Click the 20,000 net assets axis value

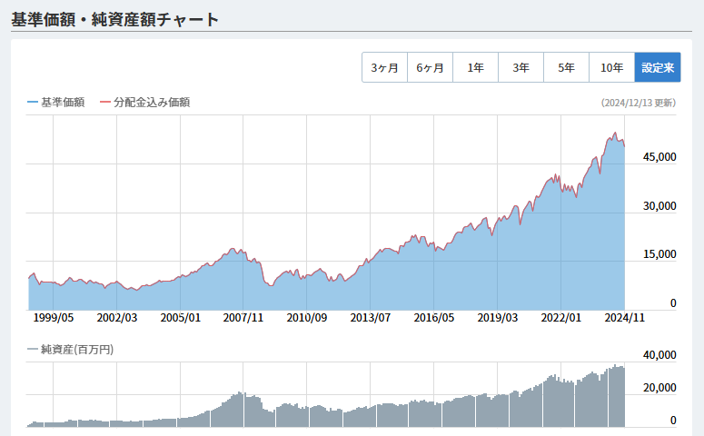click(x=659, y=388)
